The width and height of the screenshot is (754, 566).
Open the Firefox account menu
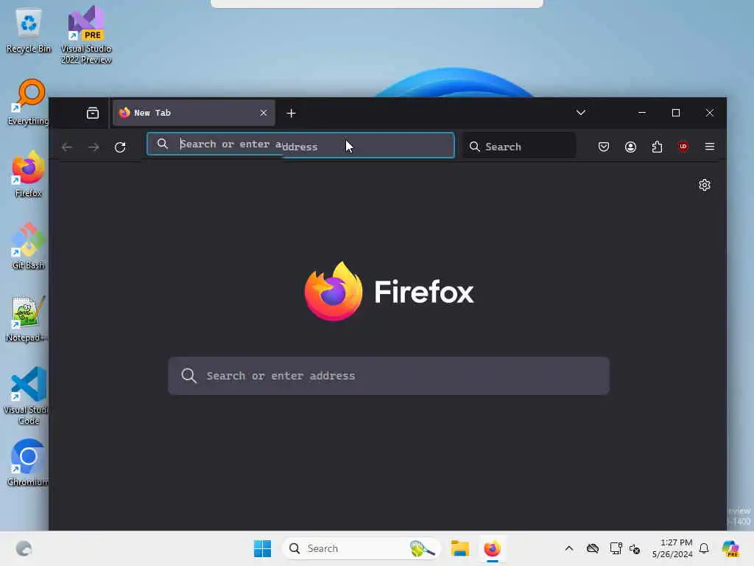coord(630,147)
